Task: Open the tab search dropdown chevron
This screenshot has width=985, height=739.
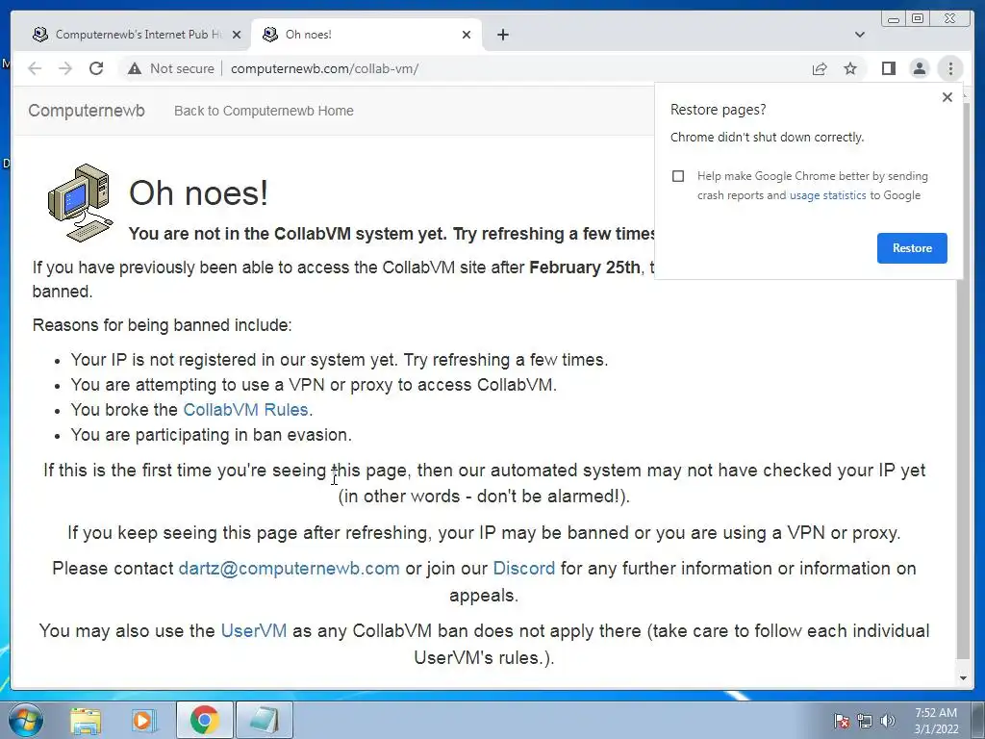Action: 859,35
